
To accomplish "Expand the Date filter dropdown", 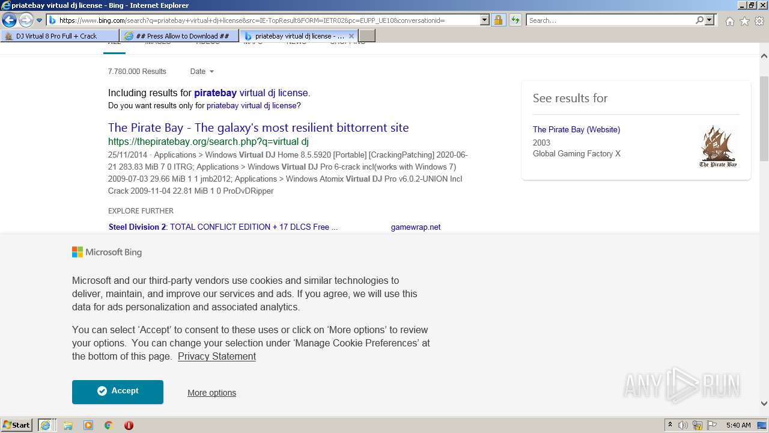I will (x=202, y=72).
